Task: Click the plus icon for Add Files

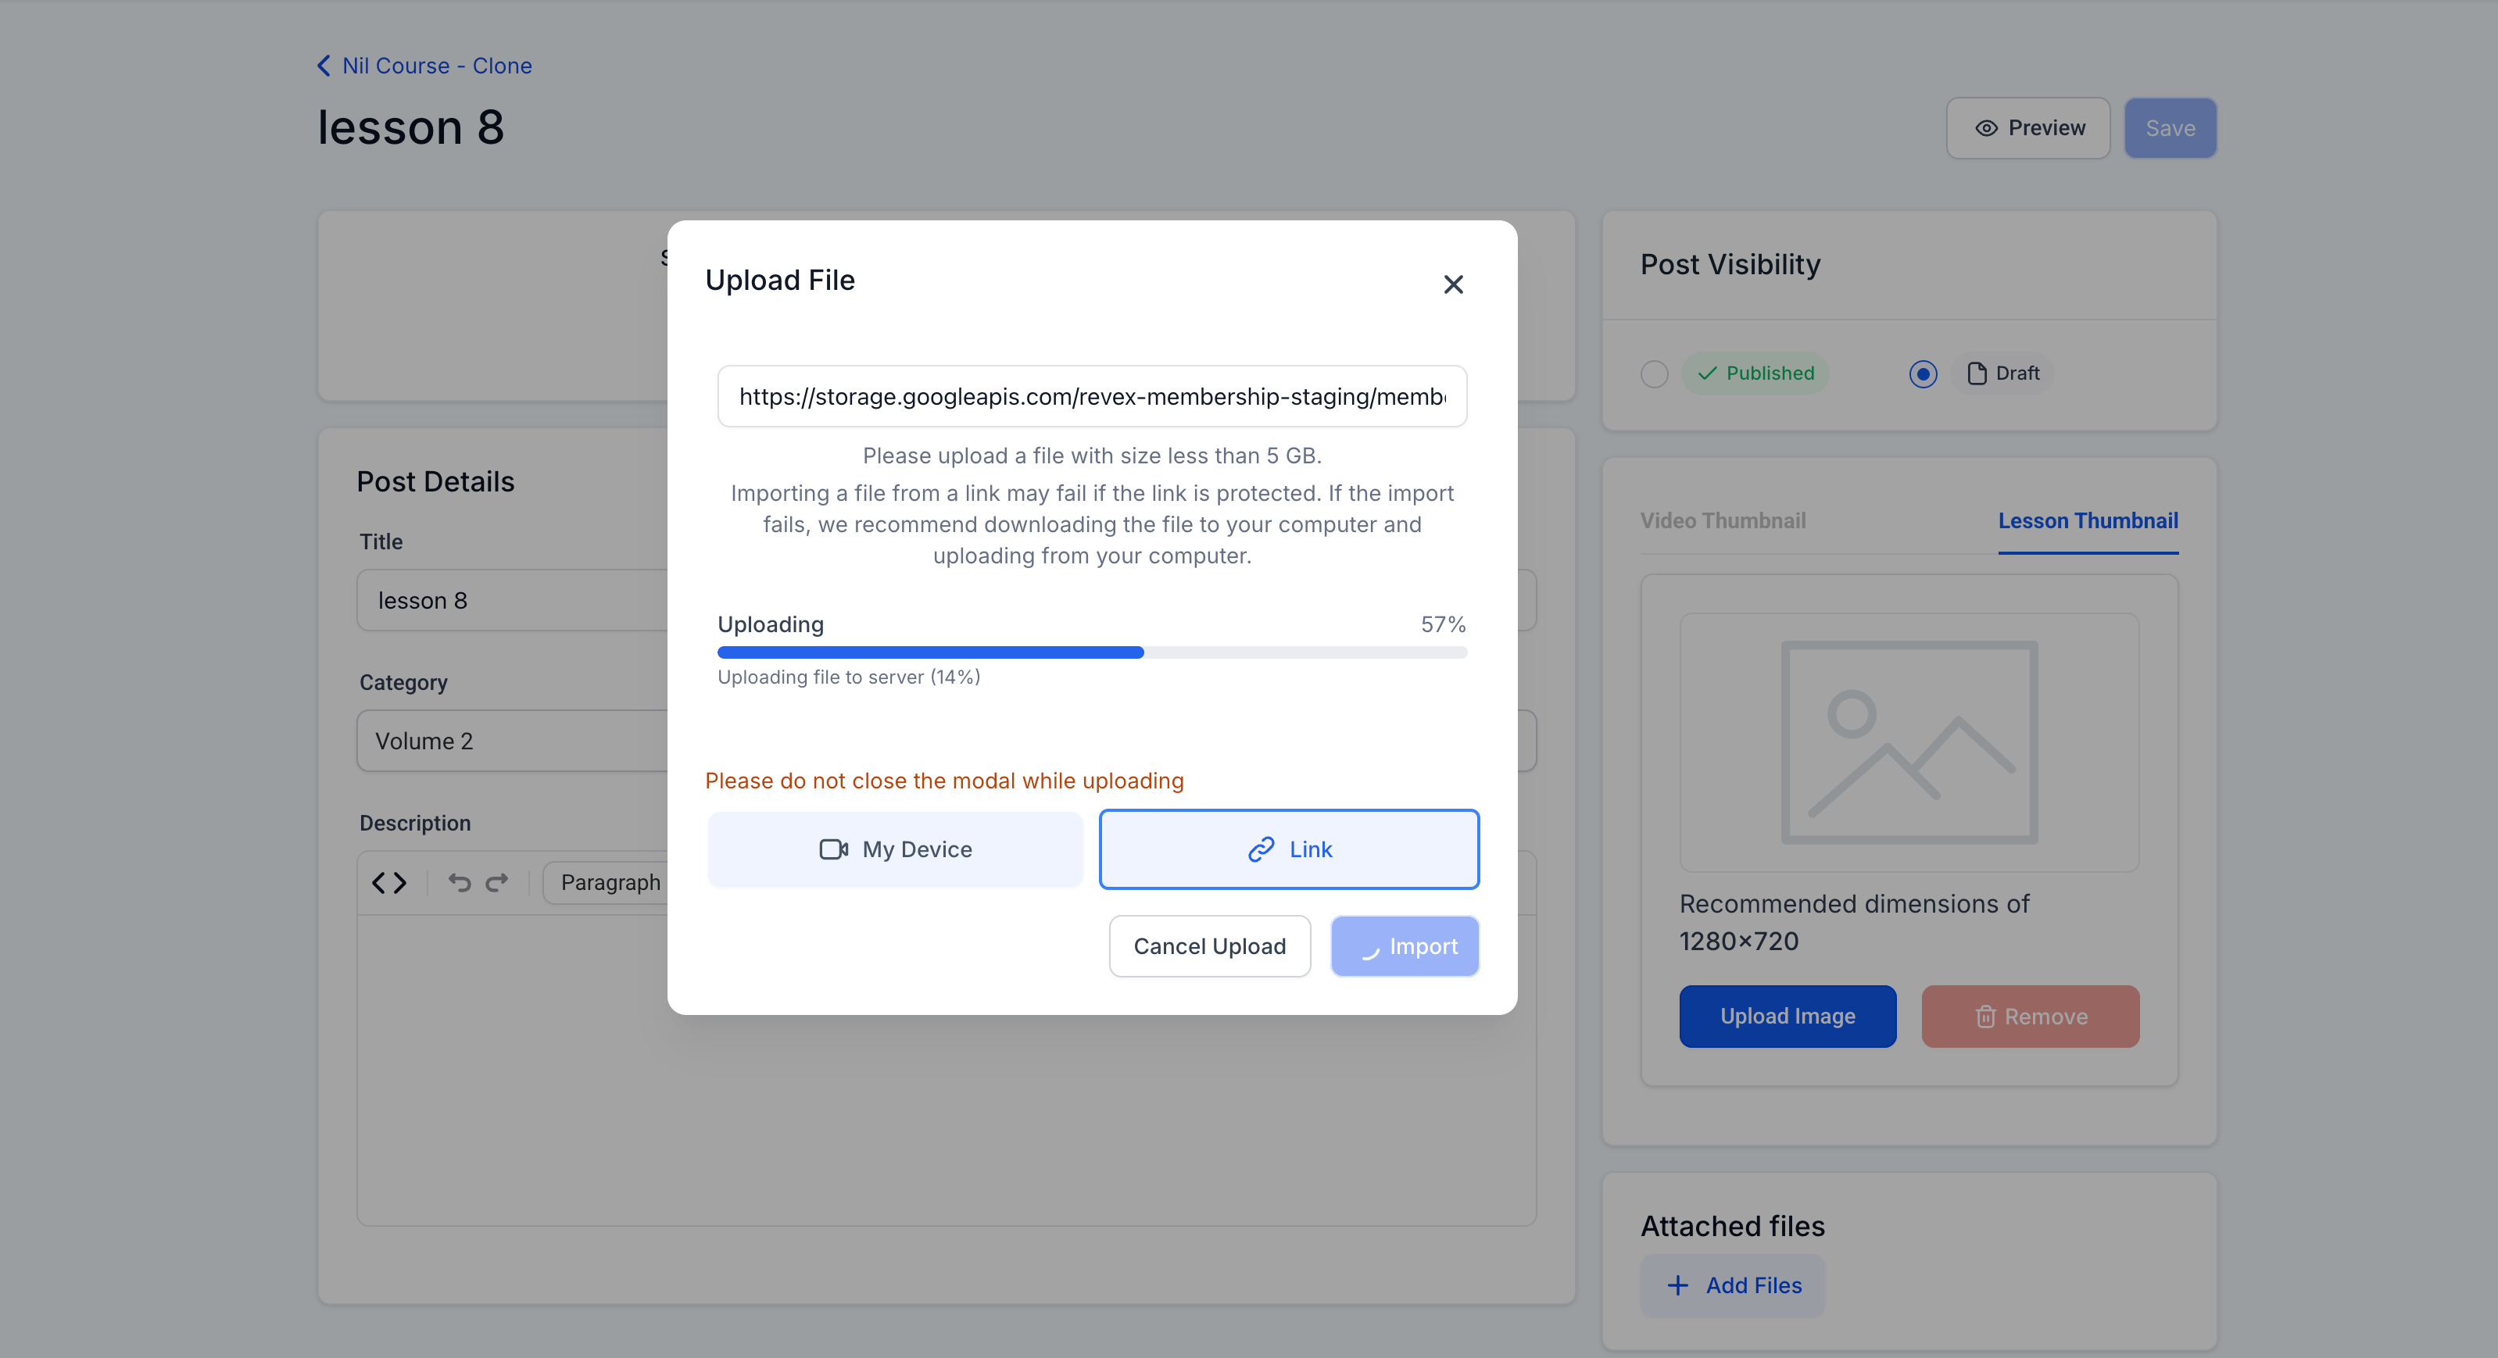Action: coord(1677,1285)
